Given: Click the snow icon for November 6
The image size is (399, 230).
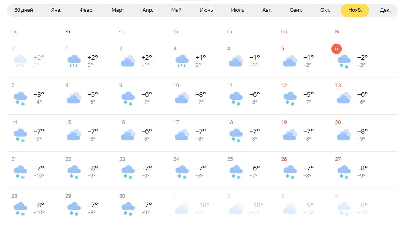Looking at the screenshot, I should (x=344, y=61).
